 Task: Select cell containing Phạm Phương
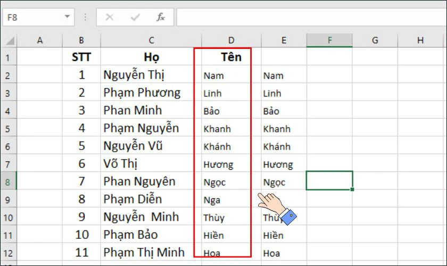151,92
